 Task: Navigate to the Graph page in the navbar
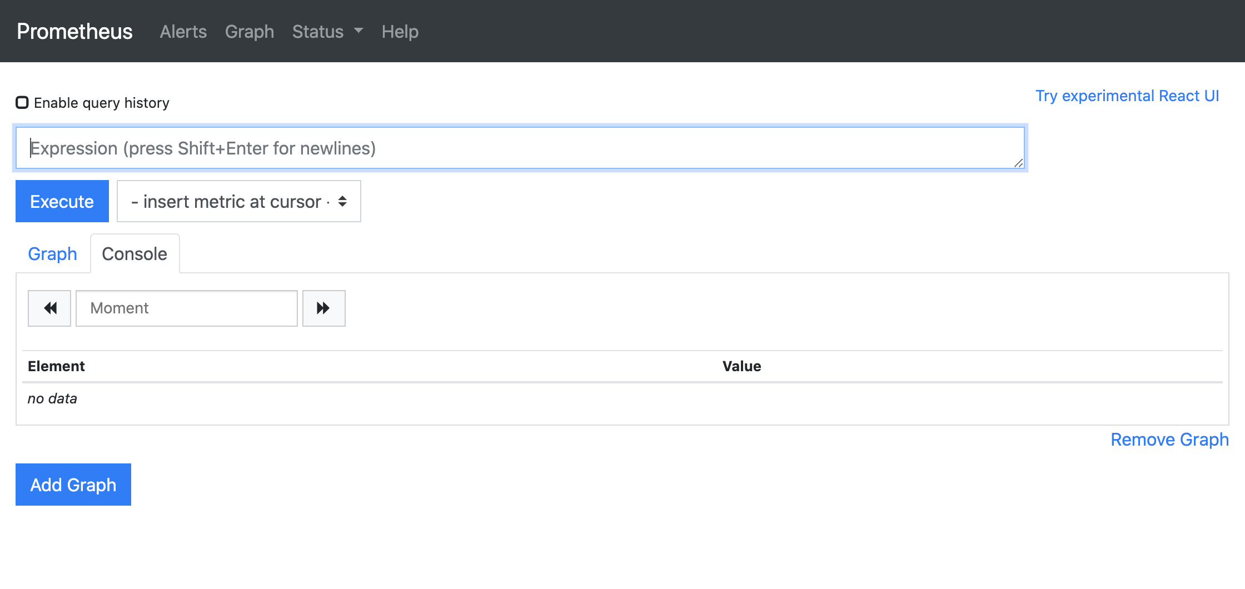click(250, 32)
